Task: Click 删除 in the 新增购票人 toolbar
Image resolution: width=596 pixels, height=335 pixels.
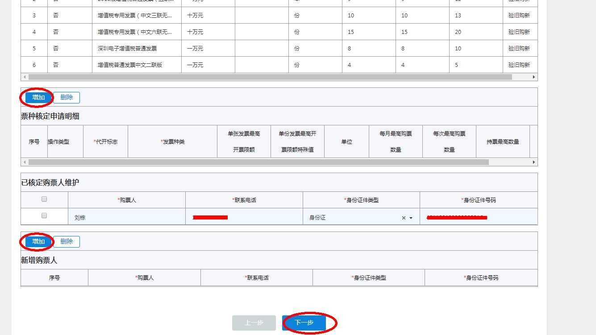Action: [67, 241]
